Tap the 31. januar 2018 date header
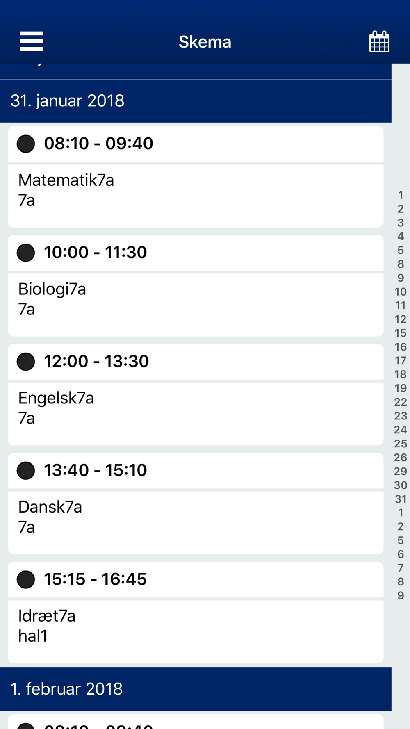Viewport: 410px width, 729px height. pyautogui.click(x=196, y=101)
